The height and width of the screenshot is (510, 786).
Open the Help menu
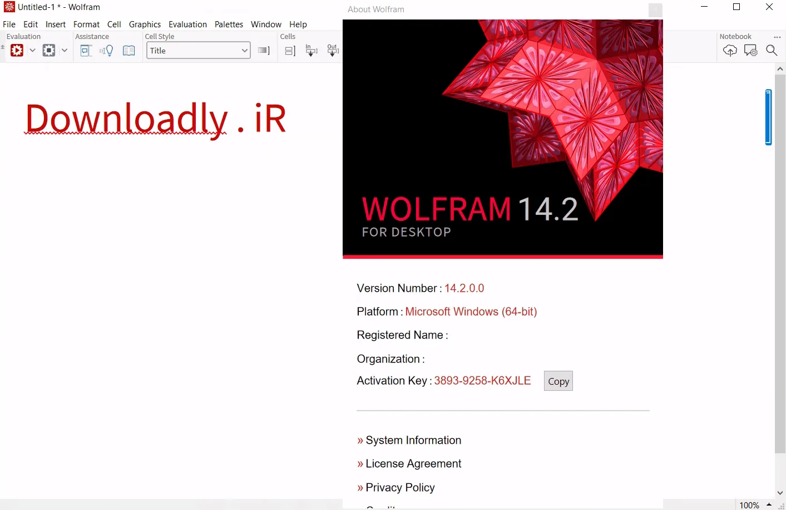pos(298,24)
